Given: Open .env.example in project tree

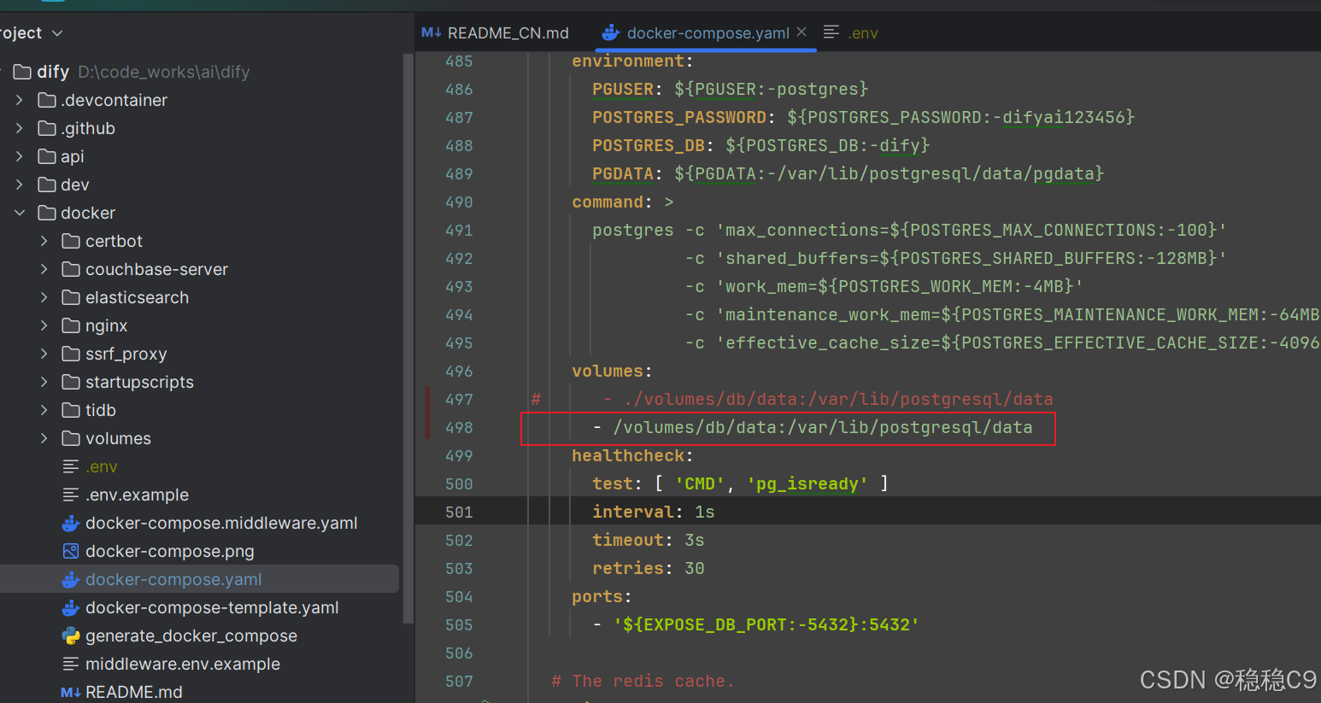Looking at the screenshot, I should (137, 495).
